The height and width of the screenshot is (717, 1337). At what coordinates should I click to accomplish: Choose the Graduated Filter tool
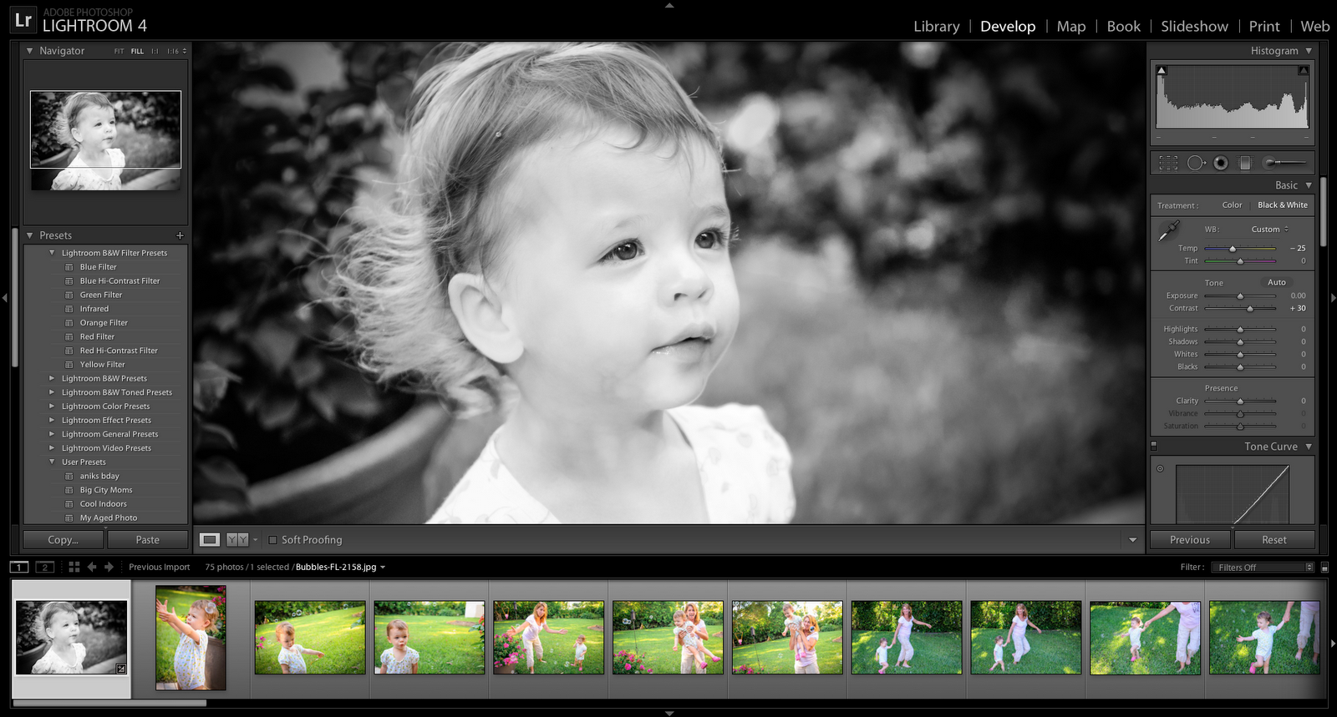tap(1245, 163)
